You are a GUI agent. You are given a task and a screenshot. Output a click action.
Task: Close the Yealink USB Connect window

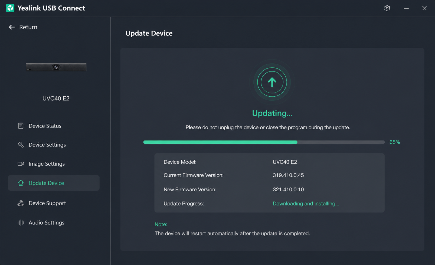coord(424,8)
